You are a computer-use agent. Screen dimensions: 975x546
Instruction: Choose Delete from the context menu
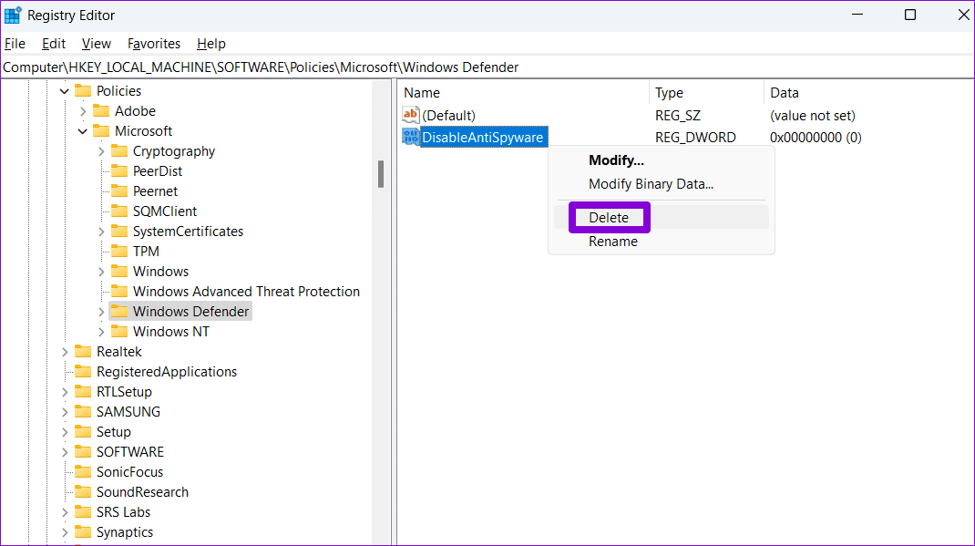[609, 217]
